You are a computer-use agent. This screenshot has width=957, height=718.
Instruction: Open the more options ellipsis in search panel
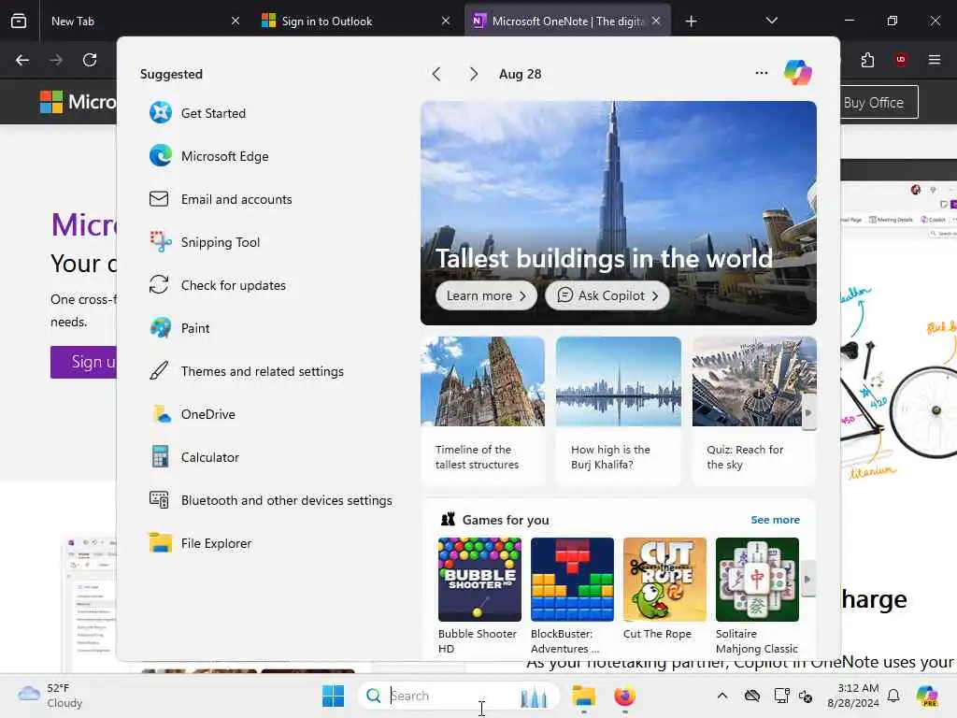tap(761, 73)
